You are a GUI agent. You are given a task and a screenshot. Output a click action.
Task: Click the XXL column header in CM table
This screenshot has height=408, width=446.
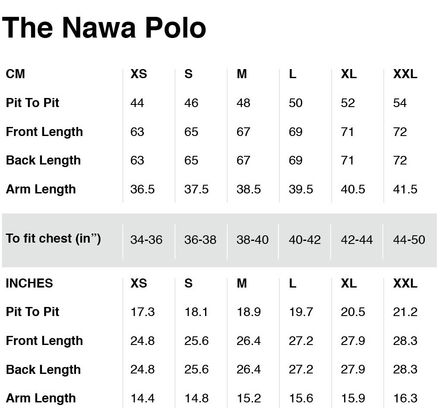[x=405, y=74]
